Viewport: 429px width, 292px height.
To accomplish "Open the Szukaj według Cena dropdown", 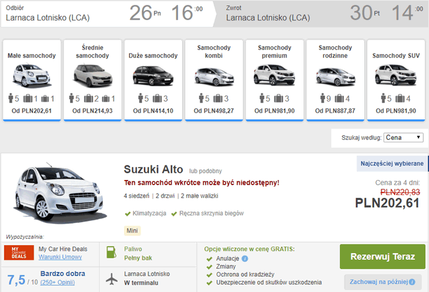I will 403,137.
